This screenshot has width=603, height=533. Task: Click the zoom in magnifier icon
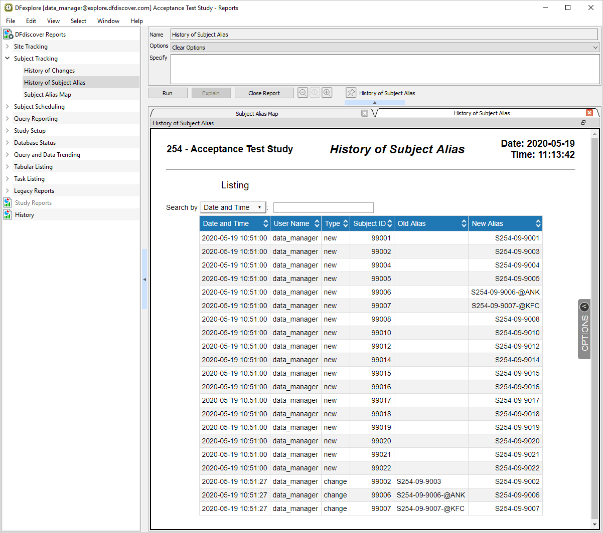click(327, 93)
